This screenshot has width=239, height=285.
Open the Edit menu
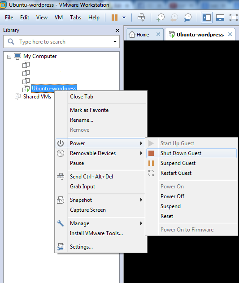click(x=25, y=18)
